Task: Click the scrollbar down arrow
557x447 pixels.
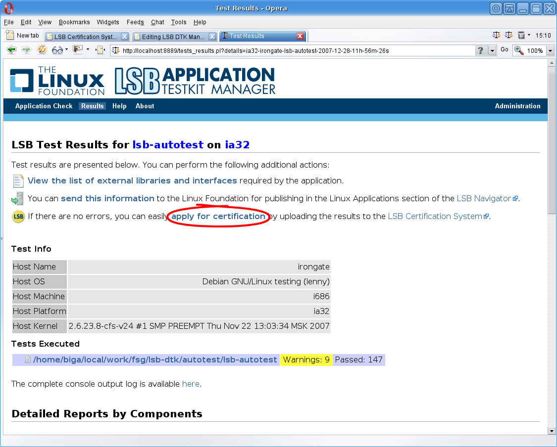Action: (x=552, y=431)
